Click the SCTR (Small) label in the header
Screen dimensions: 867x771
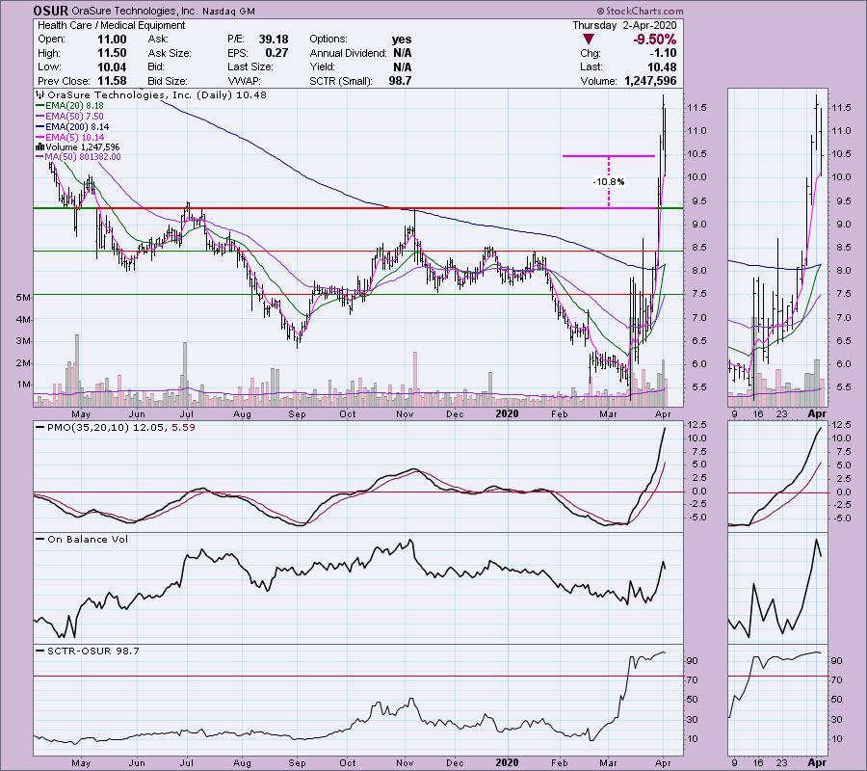(341, 81)
